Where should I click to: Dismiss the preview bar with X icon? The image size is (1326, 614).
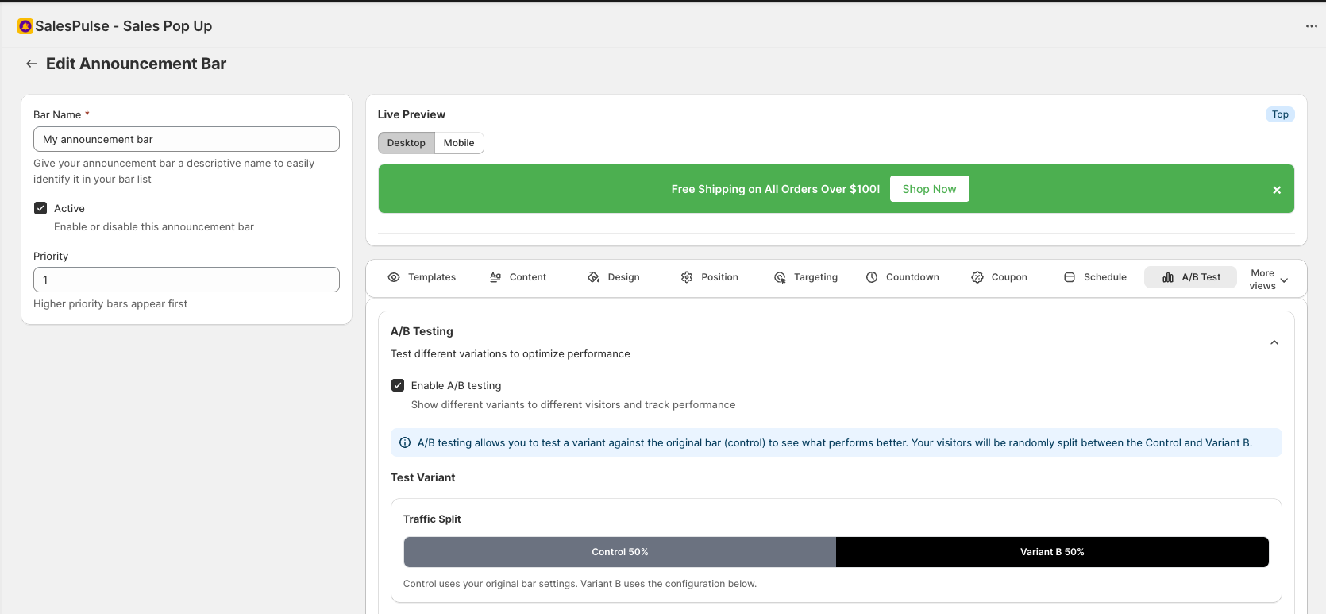tap(1277, 190)
